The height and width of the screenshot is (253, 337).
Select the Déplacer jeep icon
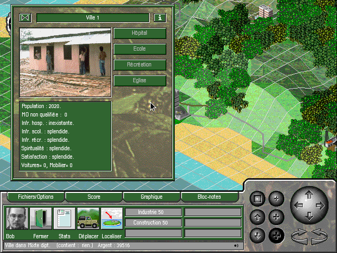(x=88, y=219)
